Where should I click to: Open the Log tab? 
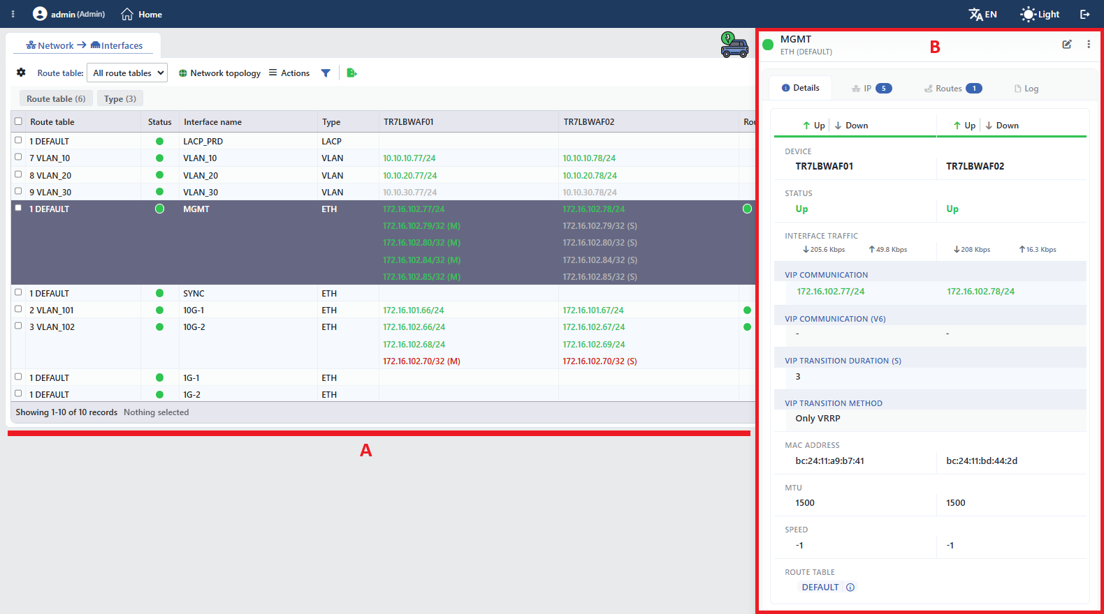(1026, 89)
